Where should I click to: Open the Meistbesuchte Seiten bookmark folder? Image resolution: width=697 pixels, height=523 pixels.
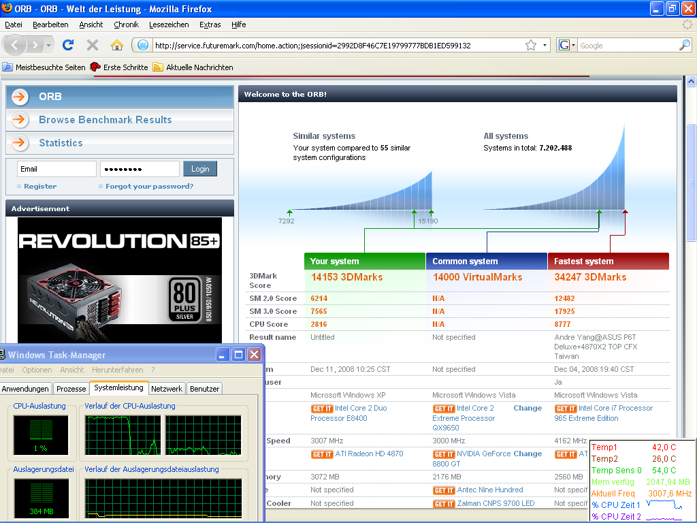pyautogui.click(x=44, y=67)
